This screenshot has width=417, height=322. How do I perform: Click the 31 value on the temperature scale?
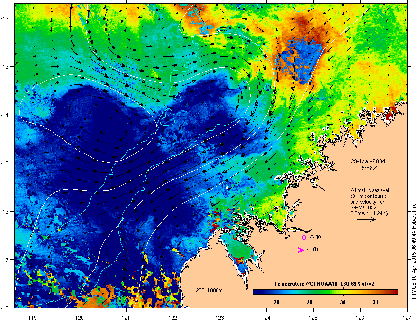click(375, 302)
